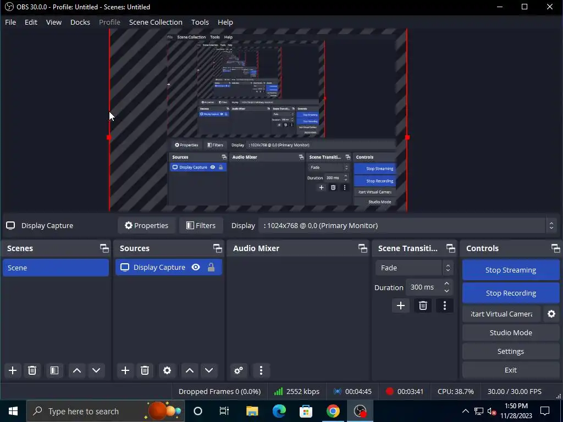Remove selected scene with trash icon

[32, 370]
